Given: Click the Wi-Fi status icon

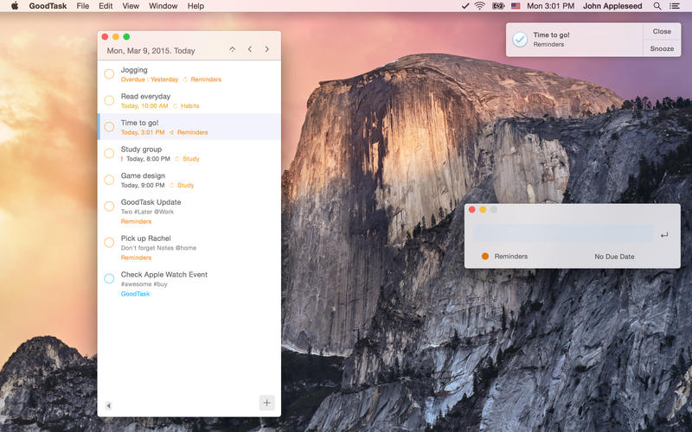Looking at the screenshot, I should coord(479,6).
